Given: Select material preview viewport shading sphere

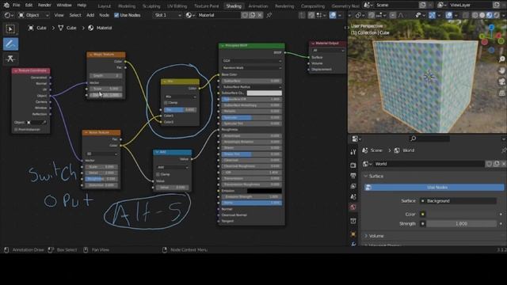Looking at the screenshot, I should pyautogui.click(x=490, y=15).
